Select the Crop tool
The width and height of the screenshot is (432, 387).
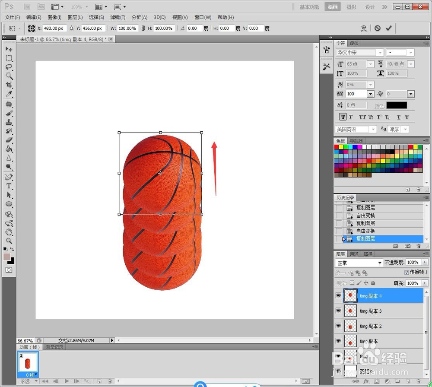tap(9, 85)
